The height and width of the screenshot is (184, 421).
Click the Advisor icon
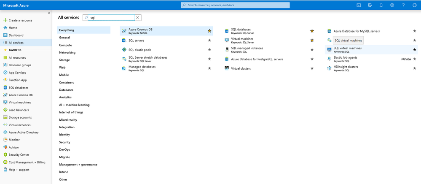5,147
